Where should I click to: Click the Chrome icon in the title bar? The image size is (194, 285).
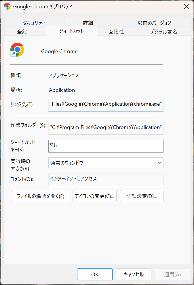coord(7,6)
